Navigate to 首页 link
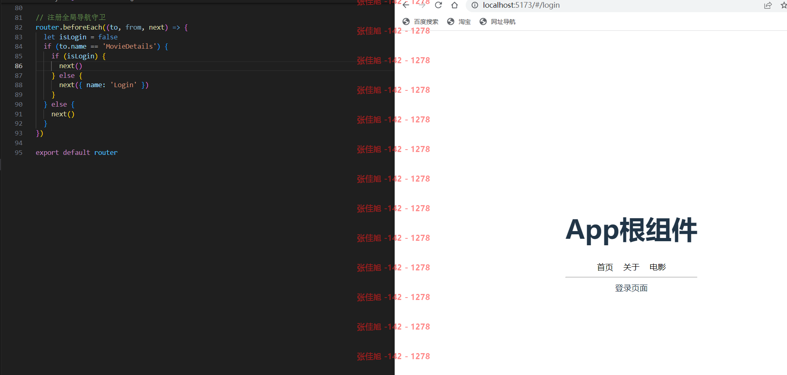This screenshot has width=787, height=375. coord(605,267)
